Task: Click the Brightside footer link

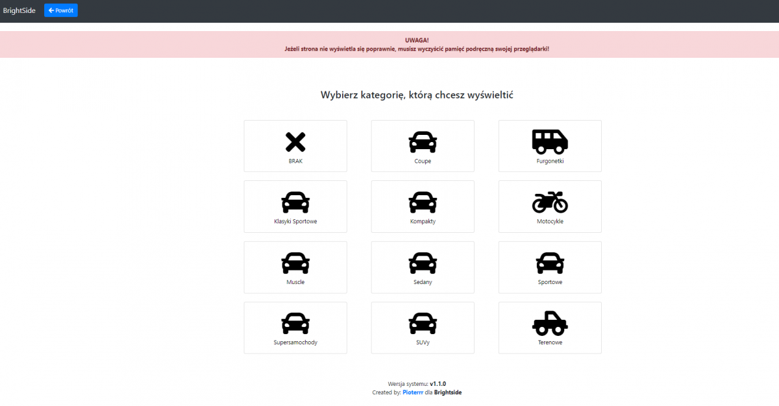Action: click(448, 392)
